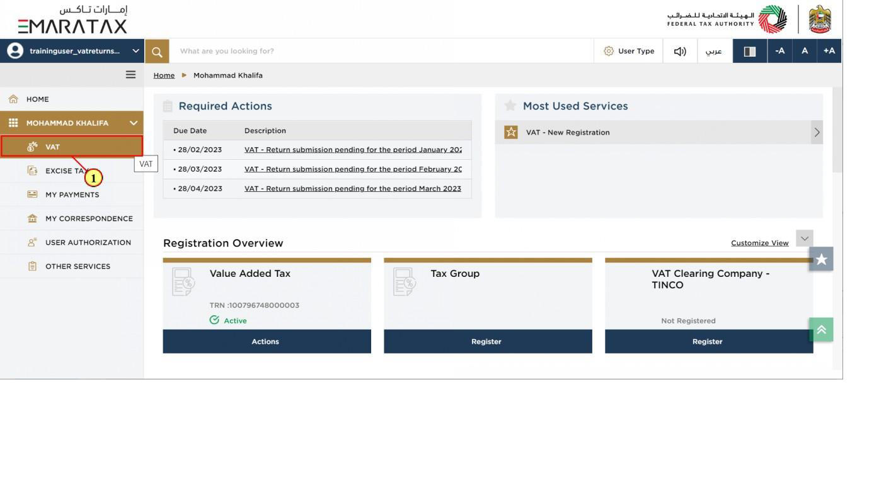Click Register on the VAT Clearing Company card
This screenshot has width=891, height=504.
(x=709, y=341)
